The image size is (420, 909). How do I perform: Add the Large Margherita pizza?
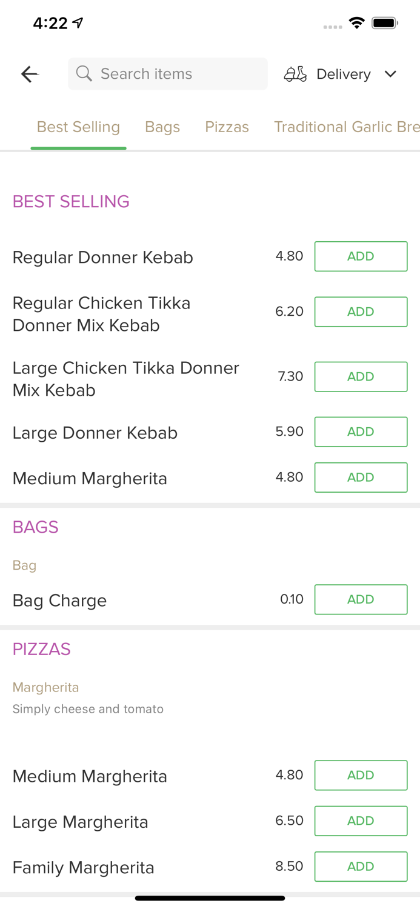[361, 821]
